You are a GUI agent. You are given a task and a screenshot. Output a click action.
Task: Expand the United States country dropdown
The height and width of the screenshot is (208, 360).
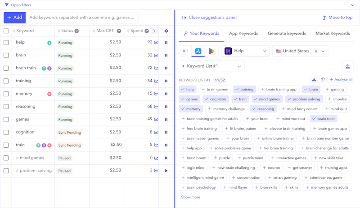point(300,51)
